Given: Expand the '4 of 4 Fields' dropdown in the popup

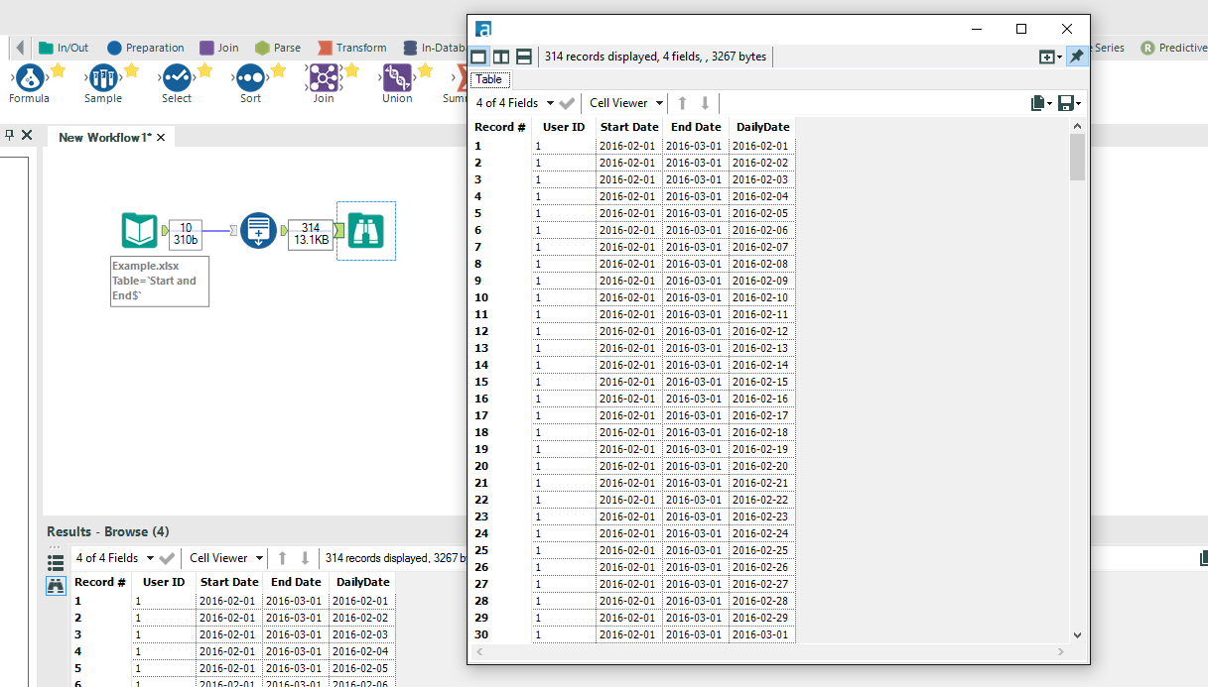Looking at the screenshot, I should tap(514, 103).
